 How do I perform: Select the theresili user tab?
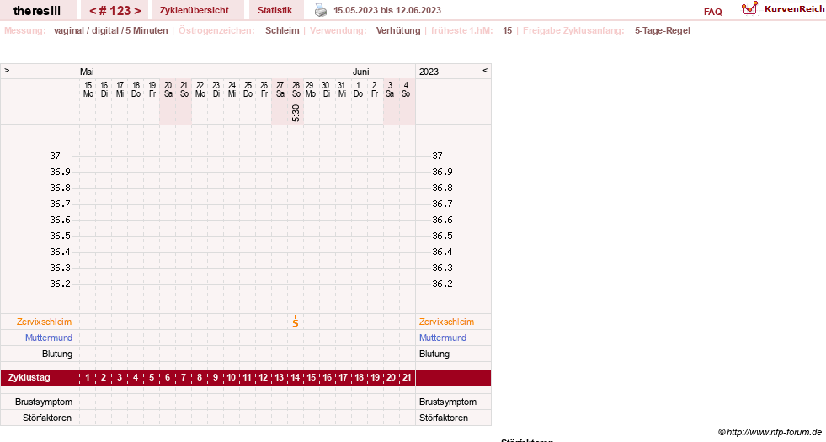tap(37, 11)
